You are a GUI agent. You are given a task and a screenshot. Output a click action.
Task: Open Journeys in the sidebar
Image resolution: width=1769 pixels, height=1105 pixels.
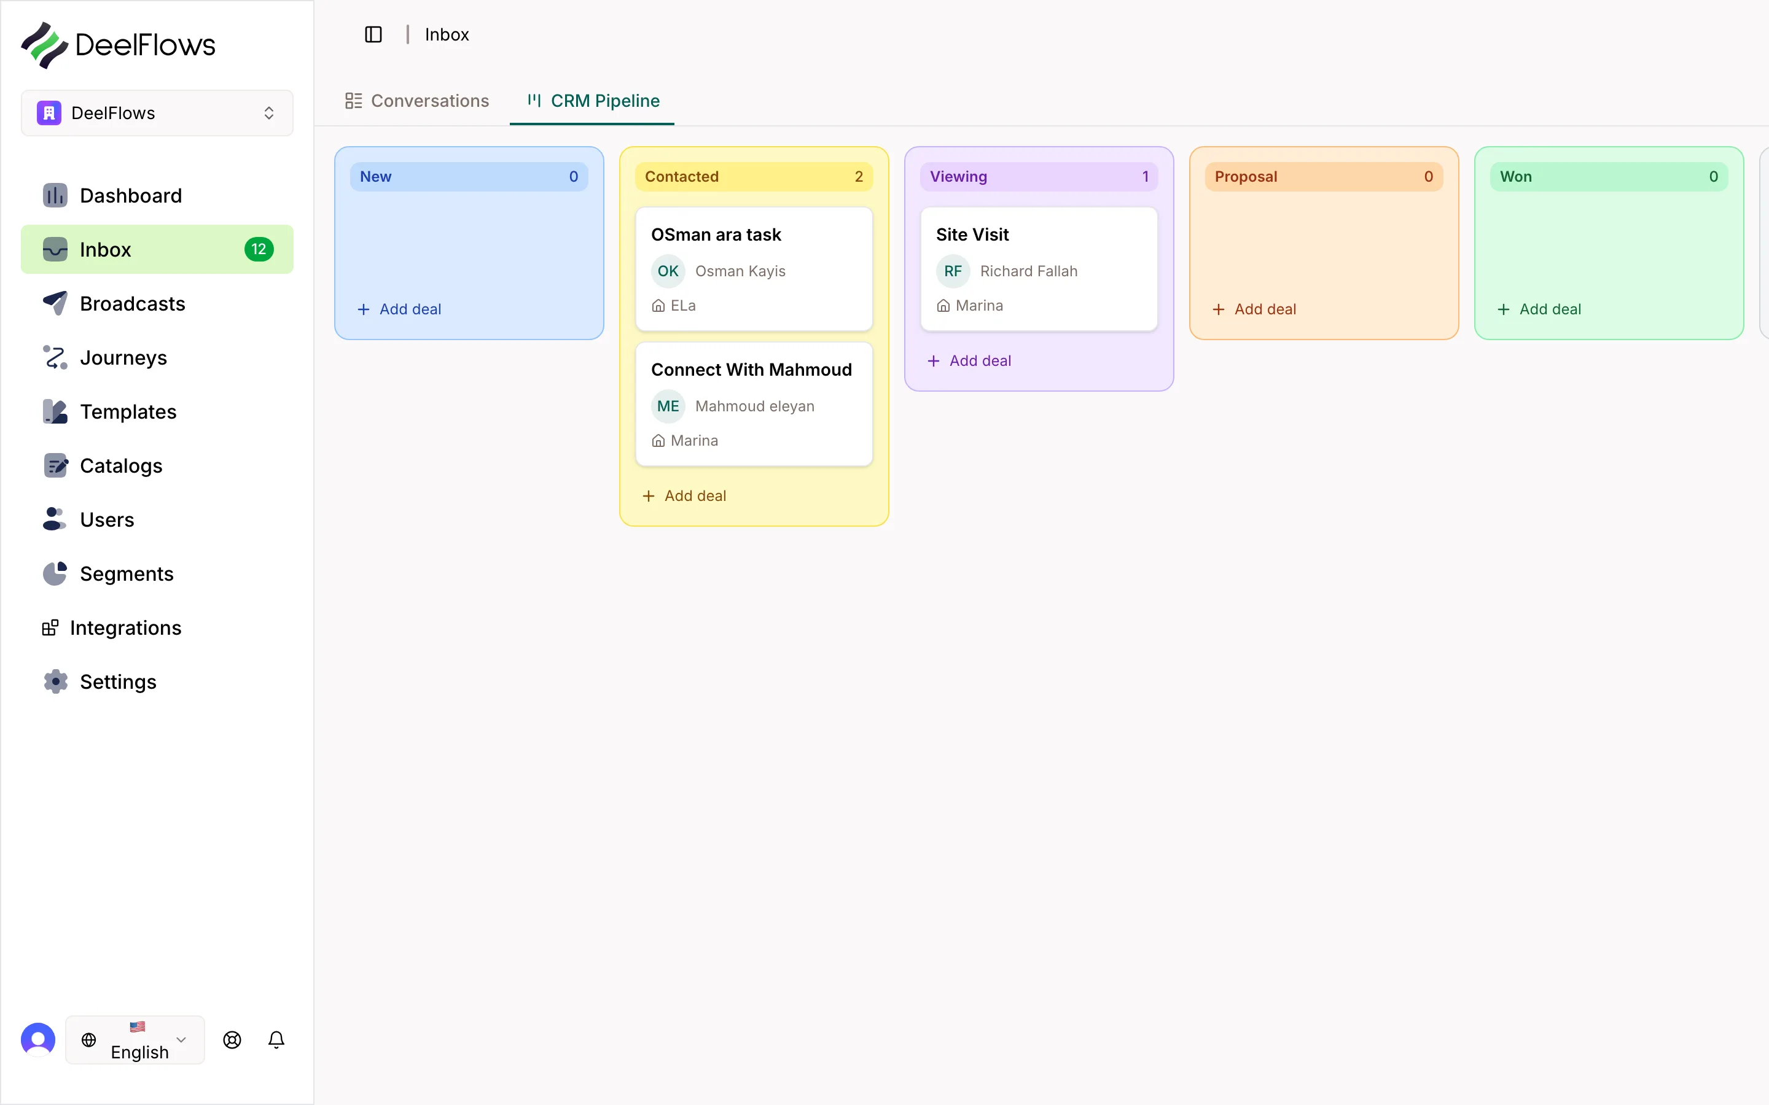[157, 357]
